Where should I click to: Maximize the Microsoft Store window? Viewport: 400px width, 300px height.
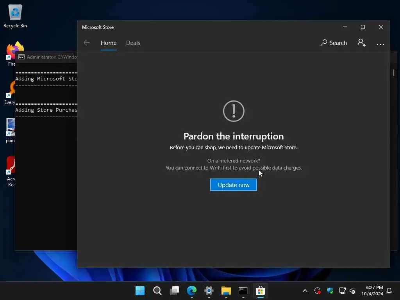363,27
